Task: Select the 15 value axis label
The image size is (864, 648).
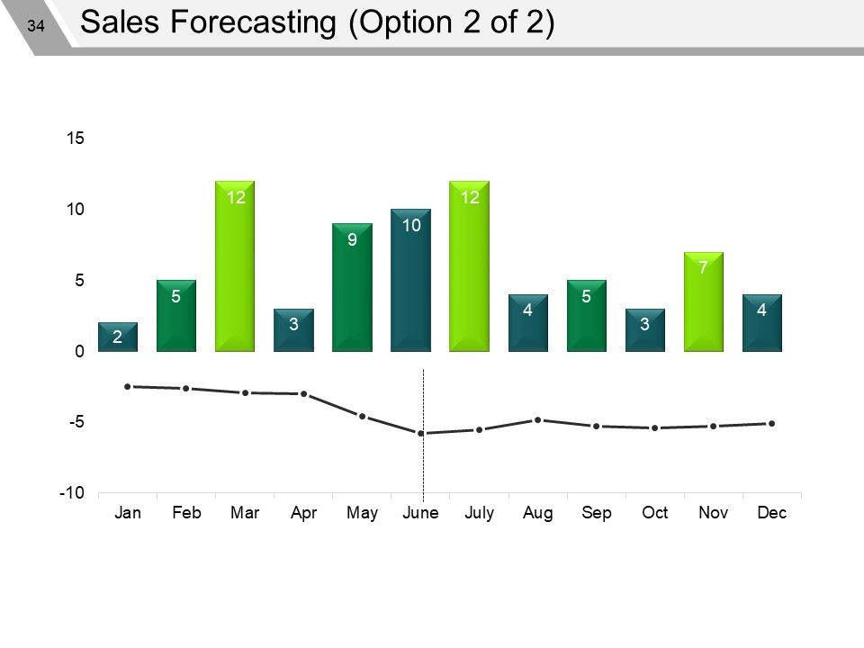Action: click(x=76, y=139)
